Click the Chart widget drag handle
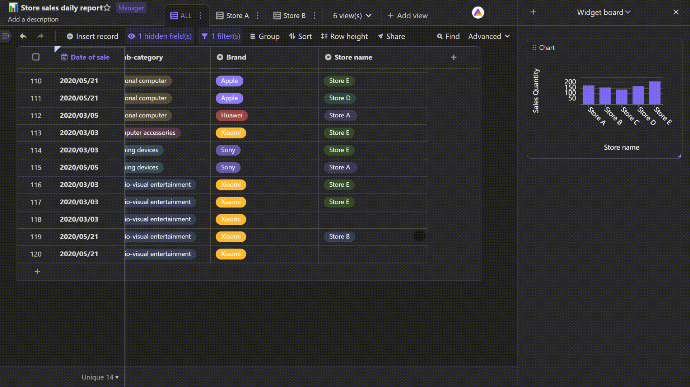Viewport: 690px width, 387px height. [x=534, y=47]
